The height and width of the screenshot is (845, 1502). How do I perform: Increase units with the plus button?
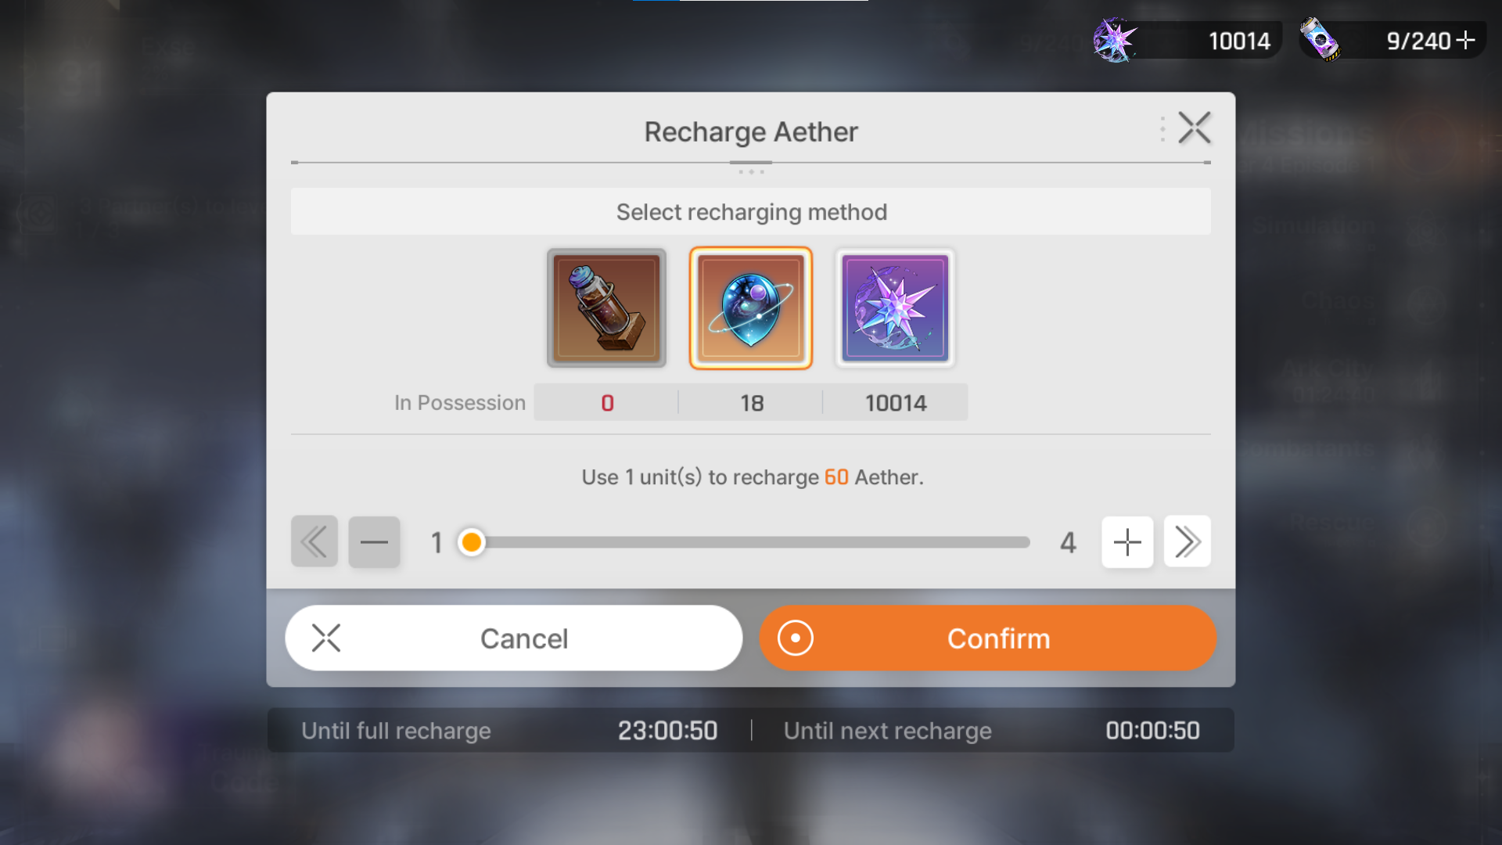(1127, 541)
